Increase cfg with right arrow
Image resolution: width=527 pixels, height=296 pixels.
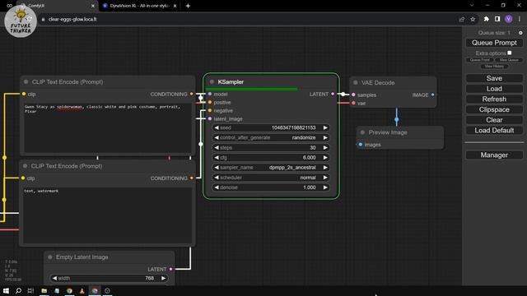click(325, 157)
